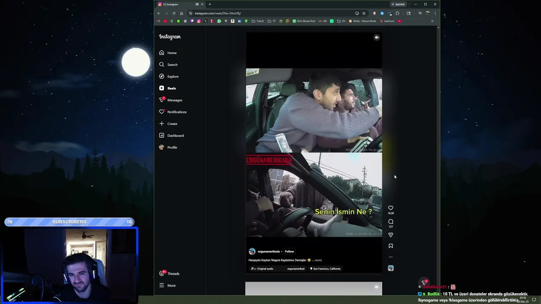Screen dimensions: 541x304
Task: Open the Dashboard page
Action: (x=172, y=136)
